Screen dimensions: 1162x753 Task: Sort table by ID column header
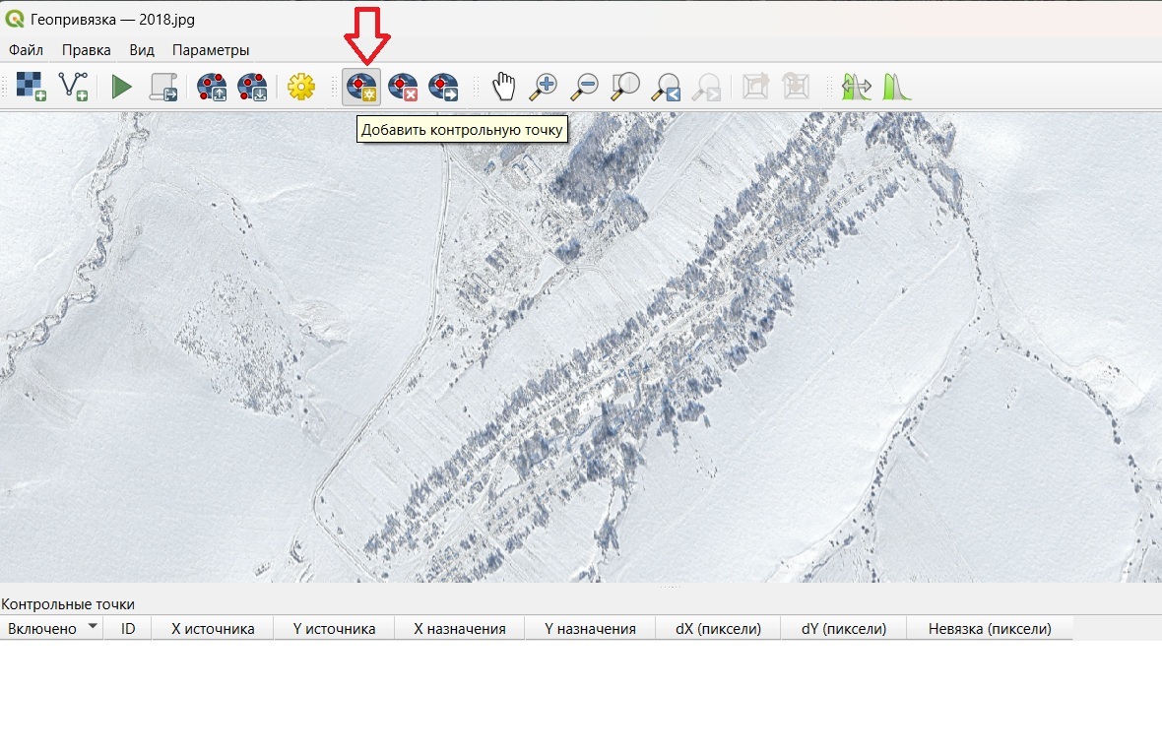tap(127, 629)
